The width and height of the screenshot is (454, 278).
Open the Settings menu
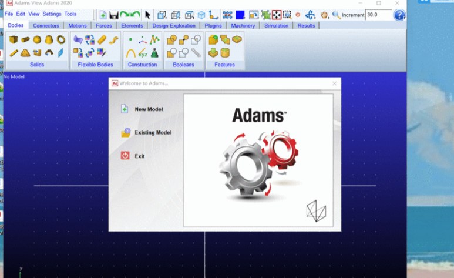tap(52, 14)
